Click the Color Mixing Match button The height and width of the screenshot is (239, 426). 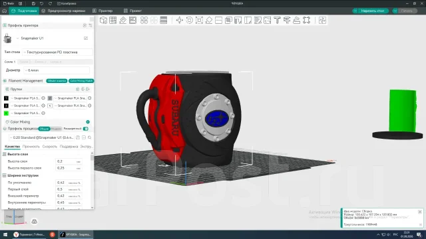coord(81,81)
